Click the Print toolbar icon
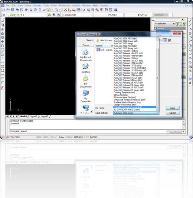Screen dimensions: 193x198 pyautogui.click(x=18, y=10)
